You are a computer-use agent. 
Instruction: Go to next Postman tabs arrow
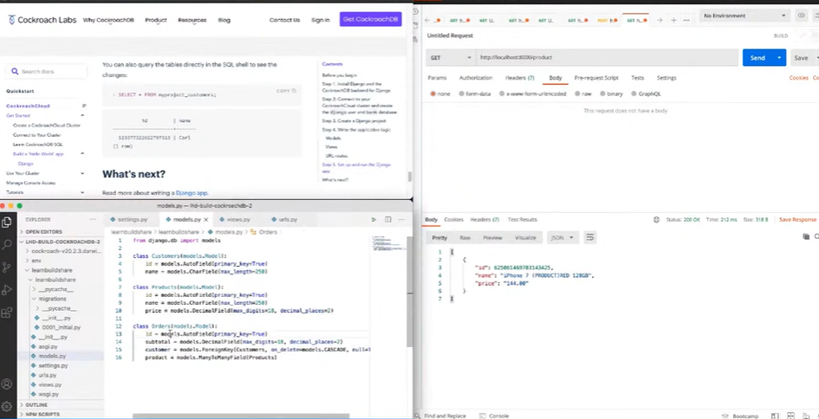click(660, 20)
